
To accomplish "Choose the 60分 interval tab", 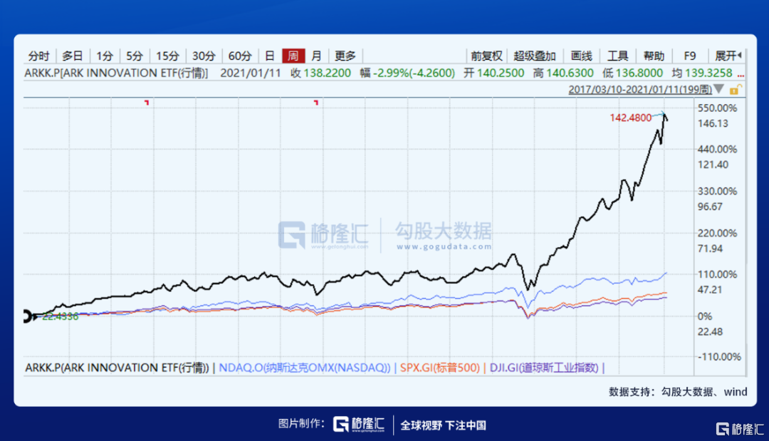I will click(241, 56).
